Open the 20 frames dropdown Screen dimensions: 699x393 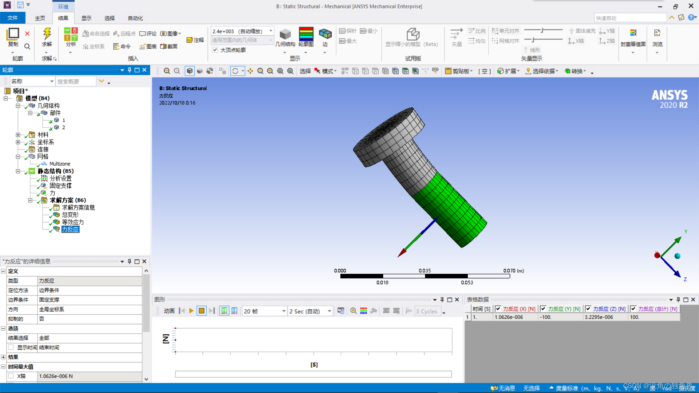click(284, 311)
